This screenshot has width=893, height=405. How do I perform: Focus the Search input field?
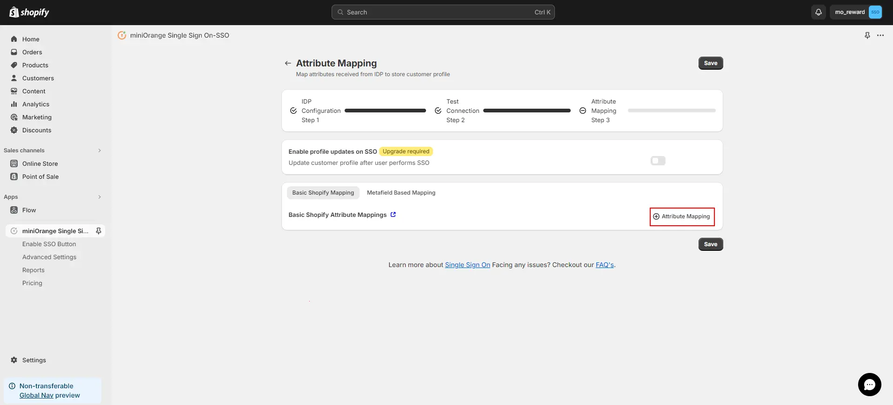coord(443,12)
